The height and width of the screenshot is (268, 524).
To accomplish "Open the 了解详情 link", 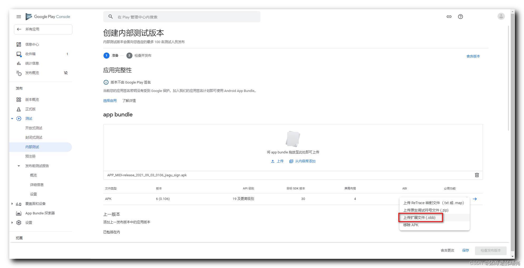I will tap(129, 101).
